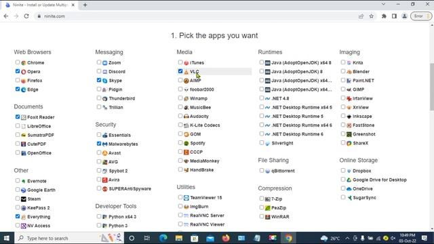
Task: Uncheck the Everything checkbox
Action: click(x=18, y=216)
